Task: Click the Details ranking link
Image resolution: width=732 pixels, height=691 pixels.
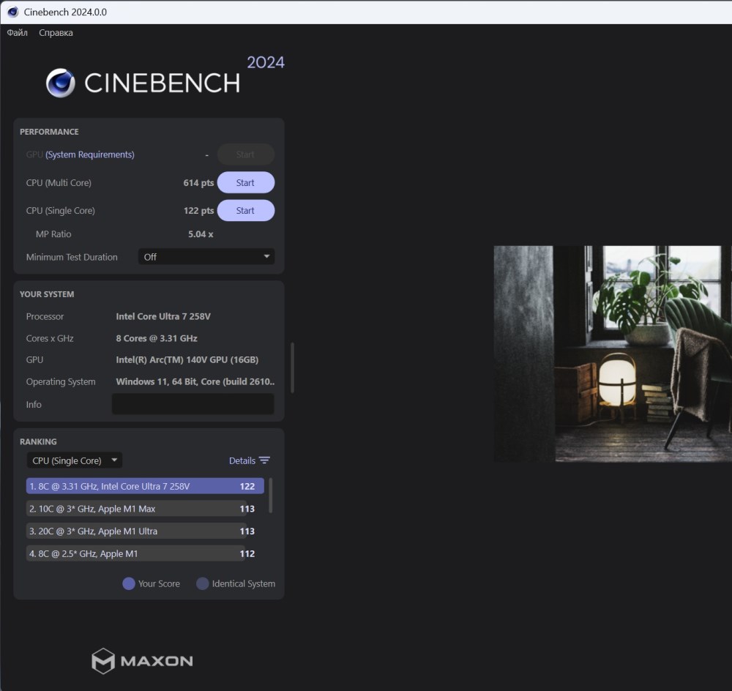Action: click(242, 460)
